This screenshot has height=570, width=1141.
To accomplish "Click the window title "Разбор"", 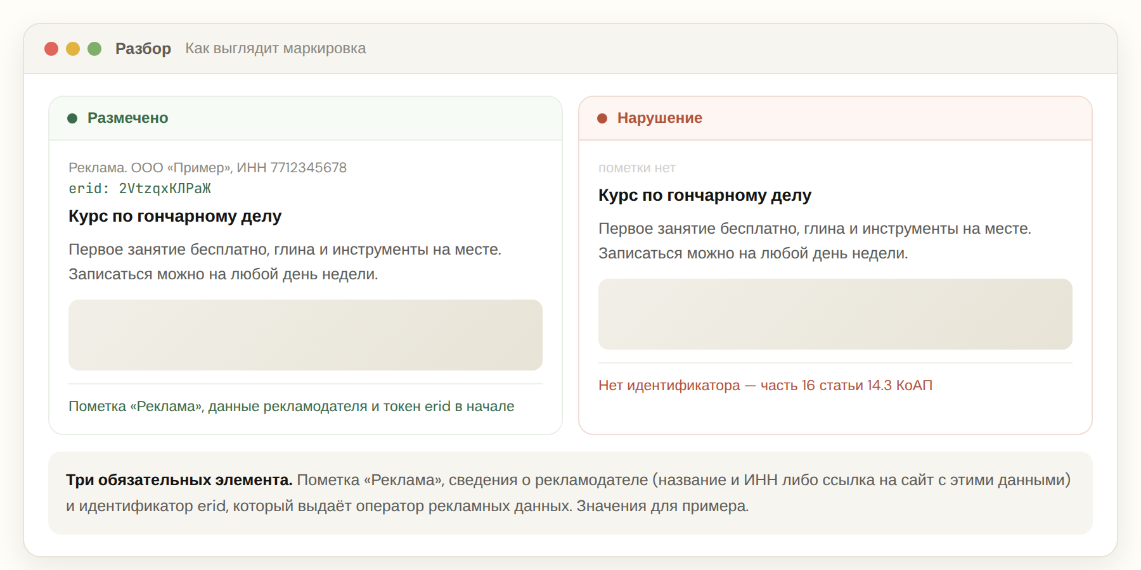I will [x=143, y=49].
